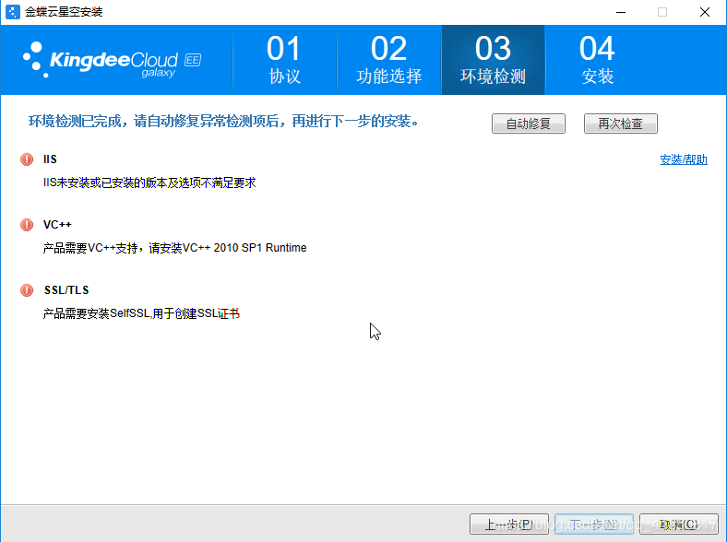Close the installer window
The width and height of the screenshot is (727, 542).
705,12
